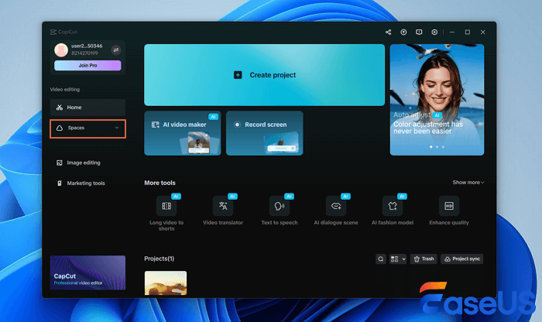Launch the Video translator tool

click(223, 206)
